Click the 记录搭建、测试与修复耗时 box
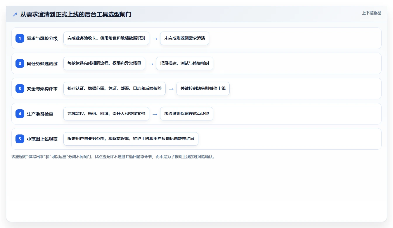393x228 pixels. 185,63
